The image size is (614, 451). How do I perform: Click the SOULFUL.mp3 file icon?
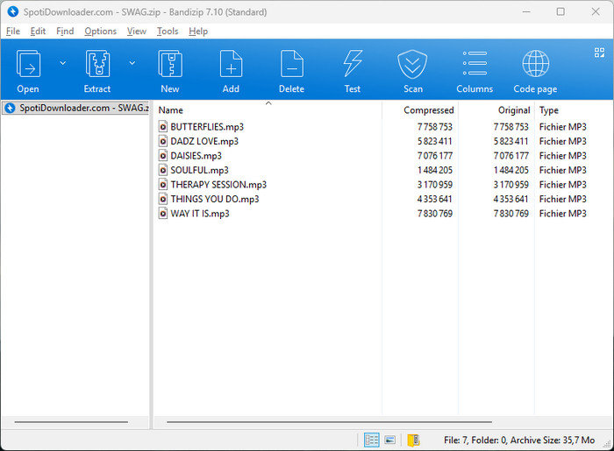coord(163,170)
